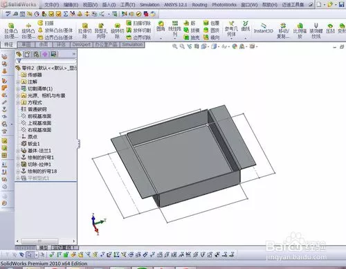Select the 拉伸切除 extruded cut tool
The height and width of the screenshot is (269, 346).
pyautogui.click(x=85, y=30)
